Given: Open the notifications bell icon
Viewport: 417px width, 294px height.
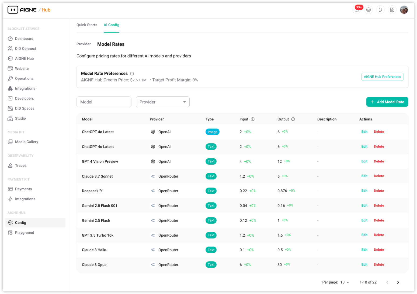Looking at the screenshot, I should [357, 10].
